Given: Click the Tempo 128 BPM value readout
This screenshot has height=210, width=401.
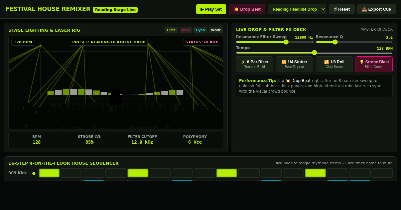Looking at the screenshot, I should pyautogui.click(x=385, y=48).
